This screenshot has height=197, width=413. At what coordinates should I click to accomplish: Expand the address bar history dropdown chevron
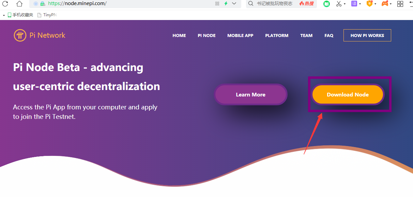(x=234, y=3)
